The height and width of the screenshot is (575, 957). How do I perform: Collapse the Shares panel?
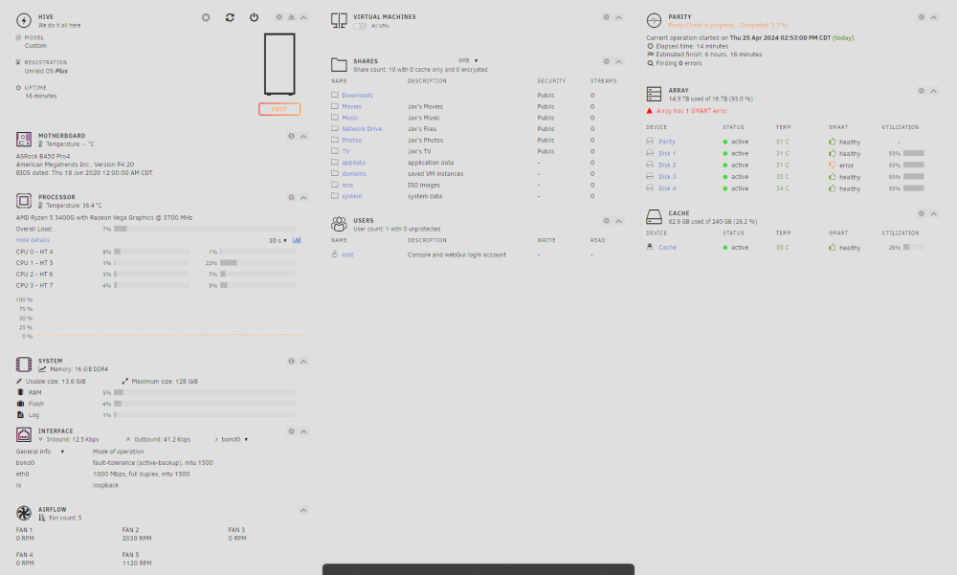point(618,61)
